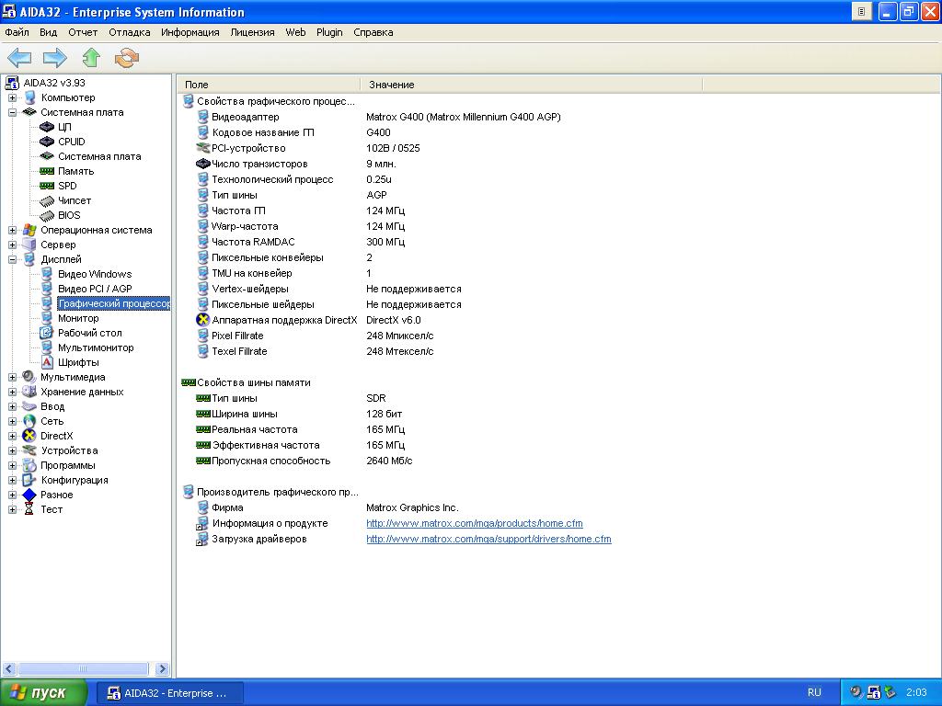Click the green up-level arrow icon

pyautogui.click(x=91, y=58)
